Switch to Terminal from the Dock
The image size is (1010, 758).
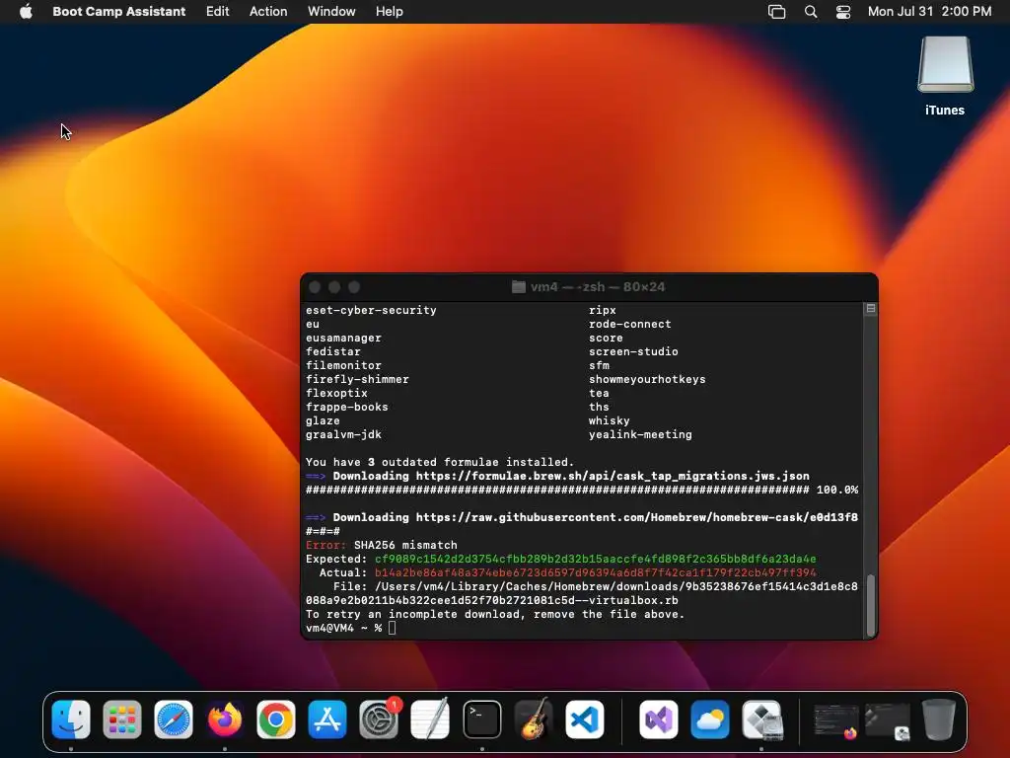coord(481,720)
